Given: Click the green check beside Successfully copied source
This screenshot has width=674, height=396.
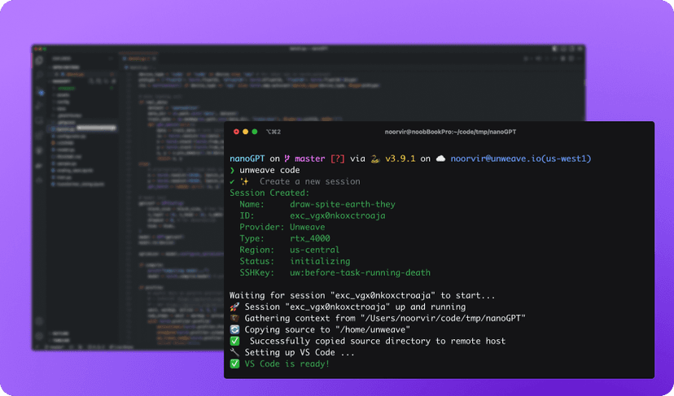Looking at the screenshot, I should point(234,341).
